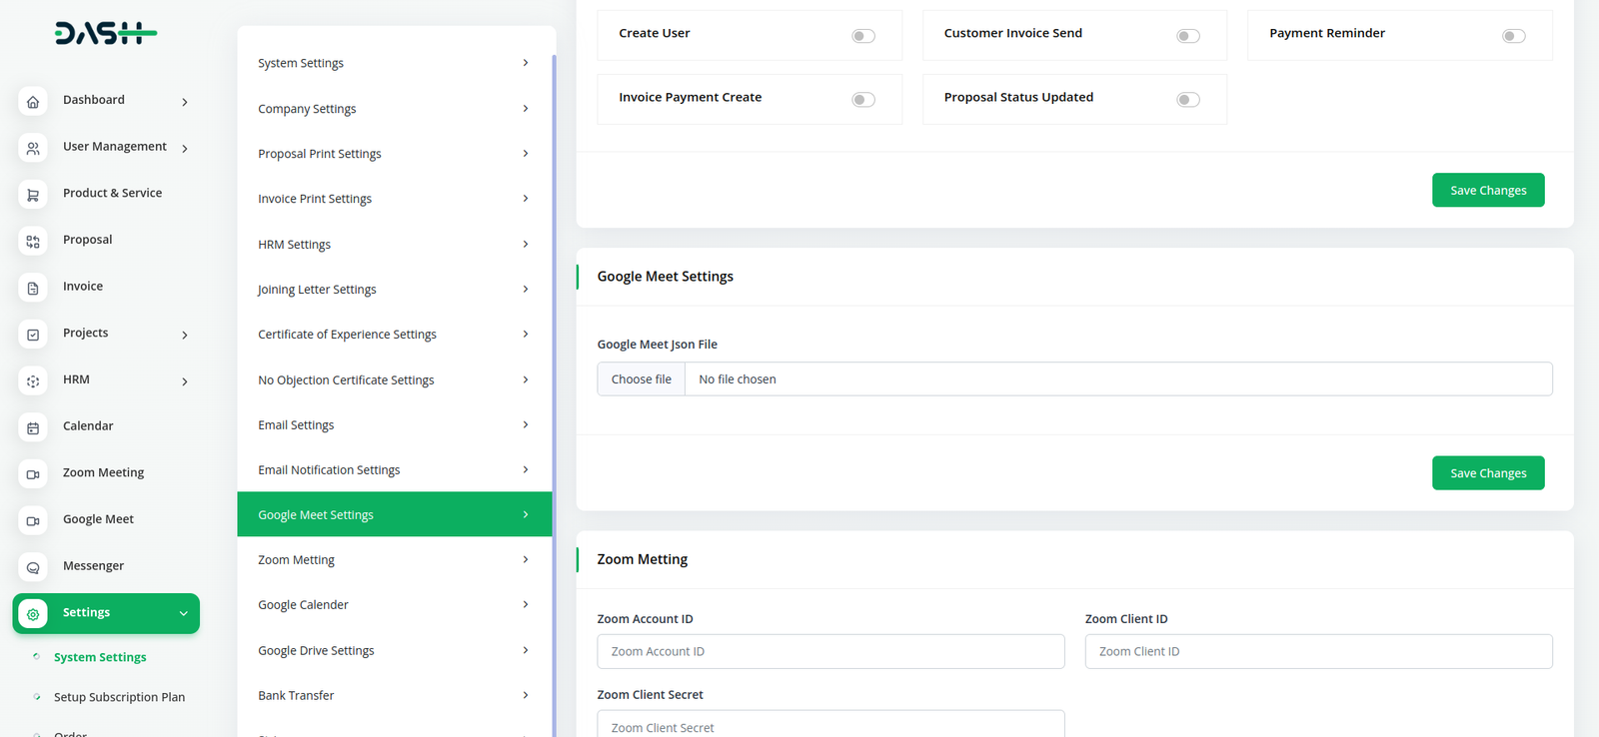Open Product & Service cart icon
This screenshot has width=1599, height=737.
33,195
